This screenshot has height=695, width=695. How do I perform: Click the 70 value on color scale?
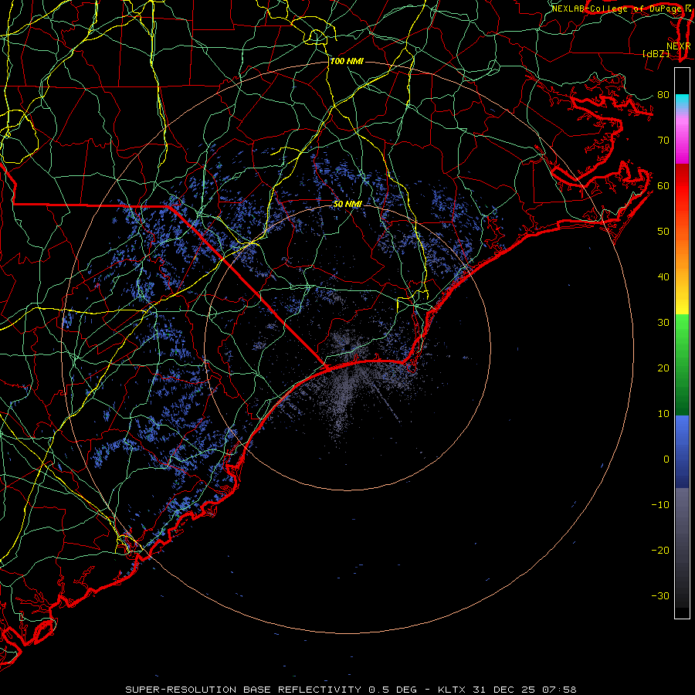pyautogui.click(x=663, y=141)
